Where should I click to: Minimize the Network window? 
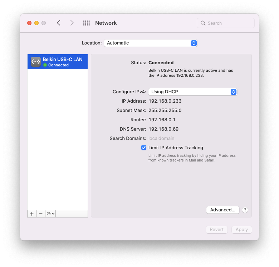tap(36, 23)
